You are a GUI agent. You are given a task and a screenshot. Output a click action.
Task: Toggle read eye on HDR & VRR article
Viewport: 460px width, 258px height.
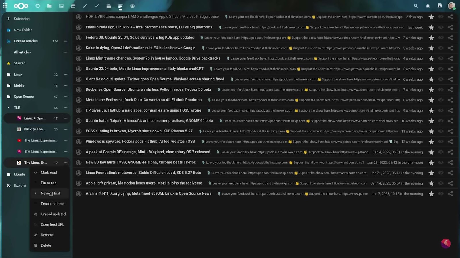440,17
